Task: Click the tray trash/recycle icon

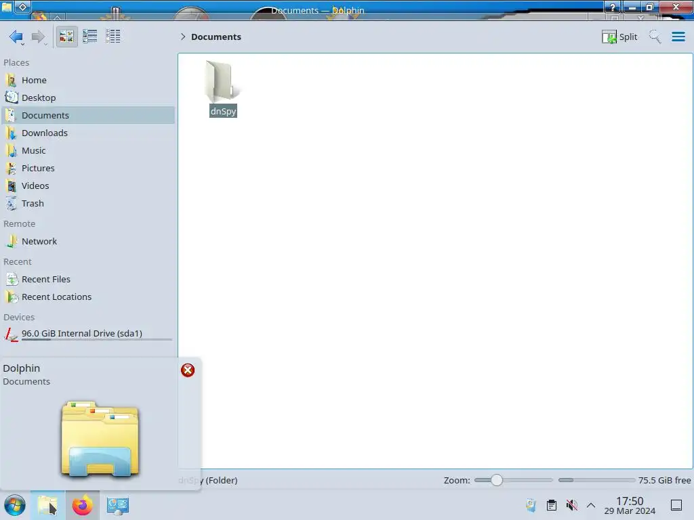Action: 531,505
